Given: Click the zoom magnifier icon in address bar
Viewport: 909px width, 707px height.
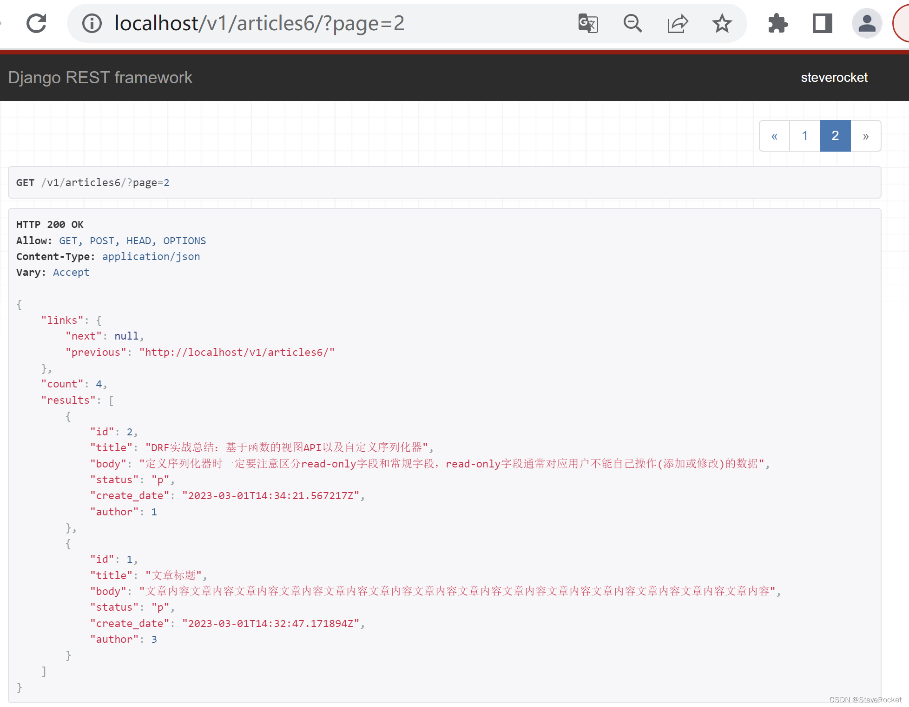Looking at the screenshot, I should tap(632, 23).
